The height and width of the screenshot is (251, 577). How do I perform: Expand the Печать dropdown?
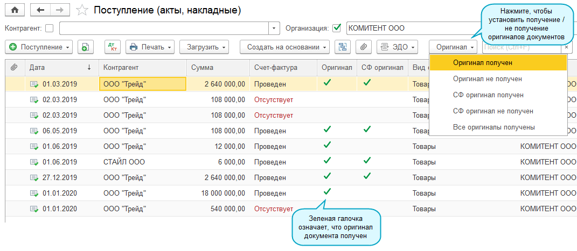150,47
